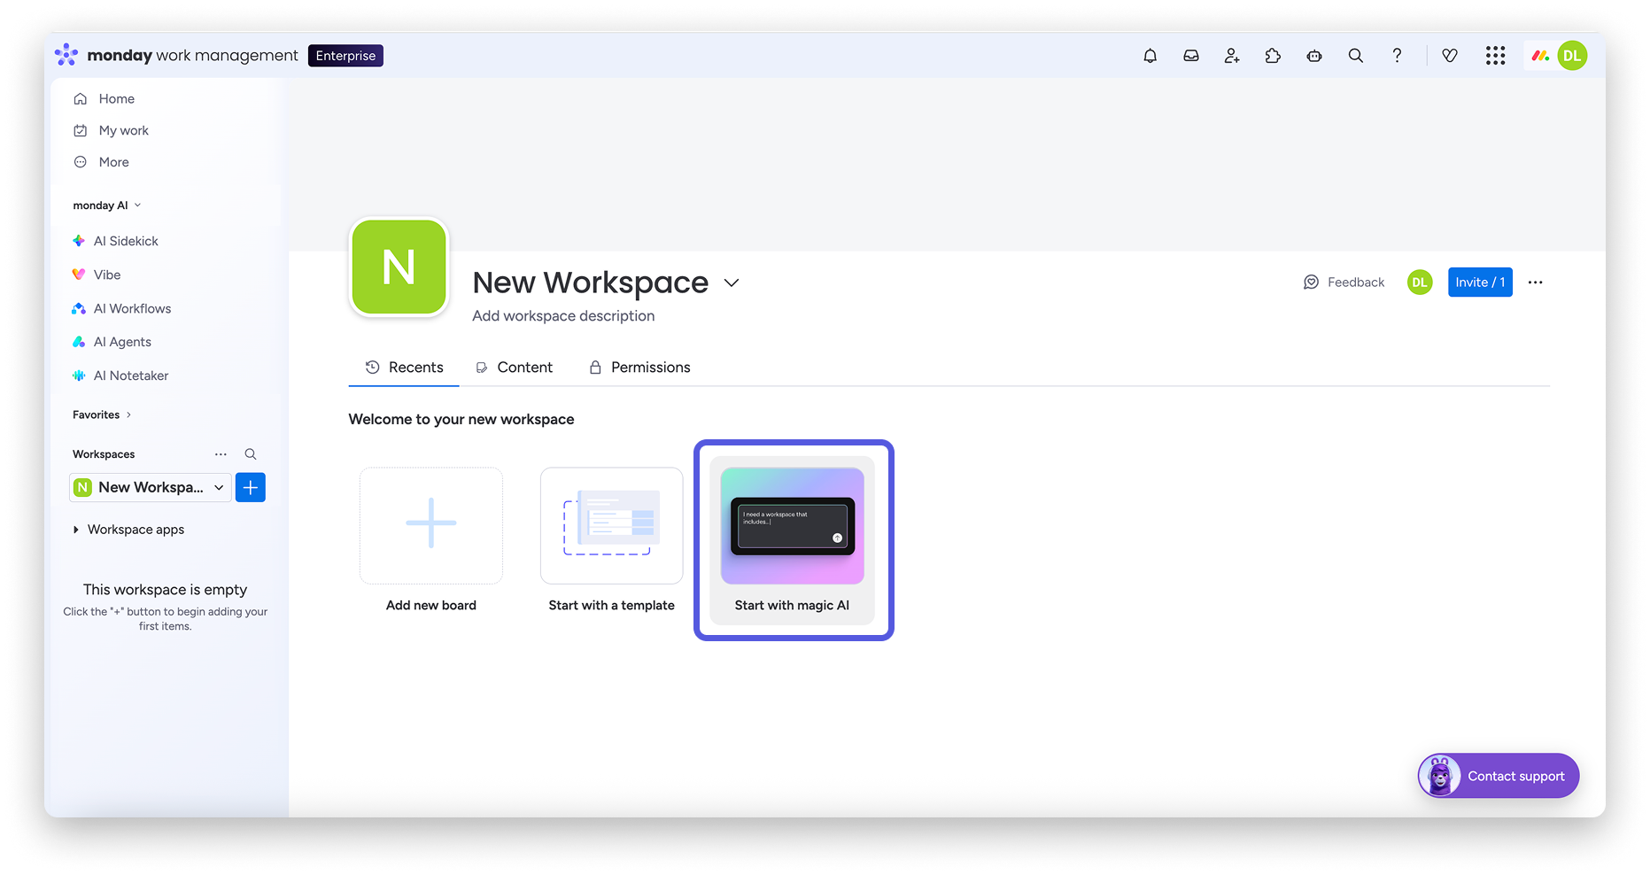1650x875 pixels.
Task: Click the Enterprise badge
Action: coord(345,56)
